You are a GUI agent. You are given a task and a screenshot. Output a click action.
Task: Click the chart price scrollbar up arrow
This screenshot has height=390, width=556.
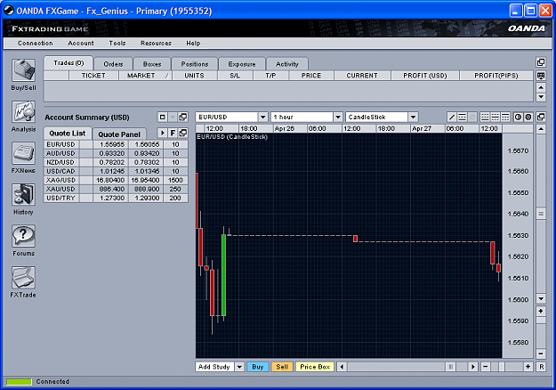541,129
